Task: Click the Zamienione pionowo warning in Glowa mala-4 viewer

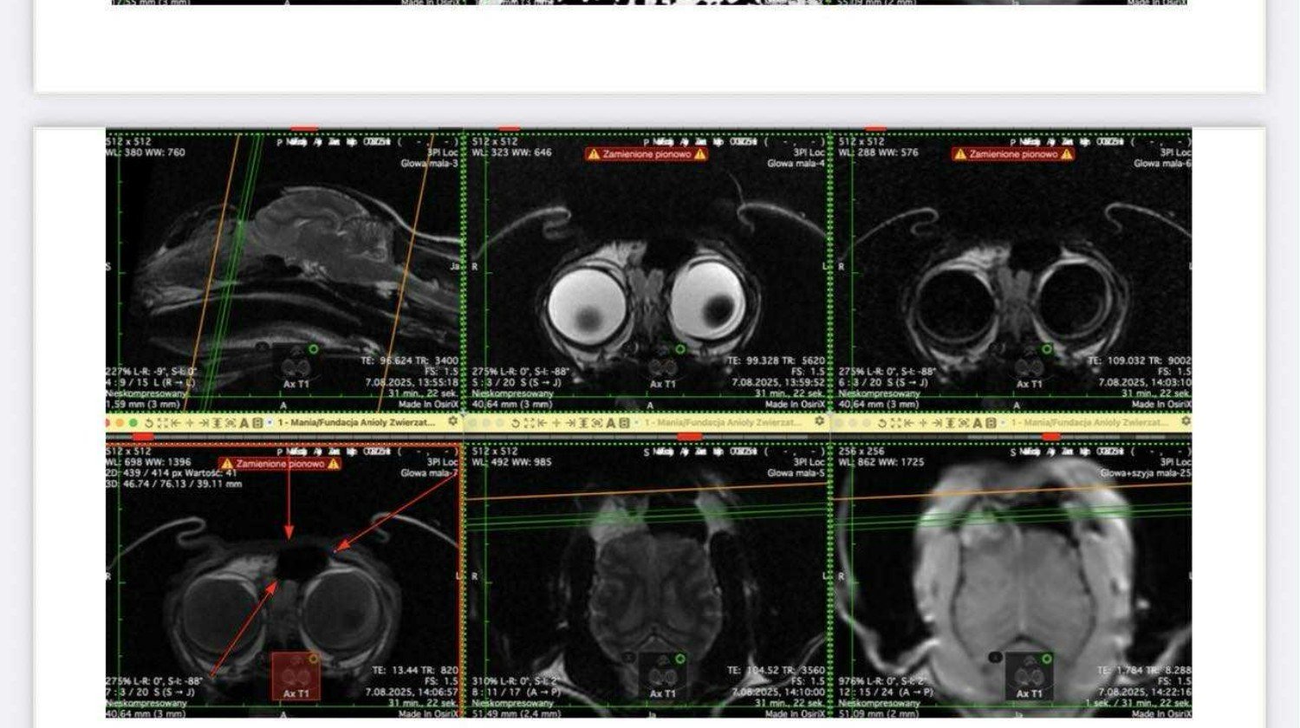Action: [647, 154]
